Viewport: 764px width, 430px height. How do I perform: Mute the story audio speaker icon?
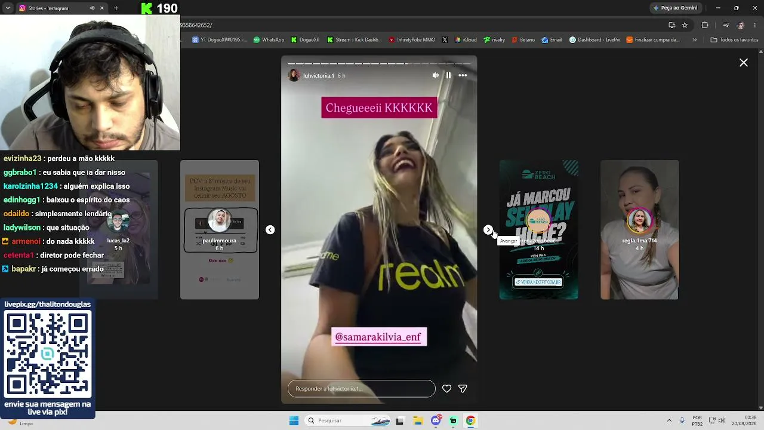tap(435, 75)
